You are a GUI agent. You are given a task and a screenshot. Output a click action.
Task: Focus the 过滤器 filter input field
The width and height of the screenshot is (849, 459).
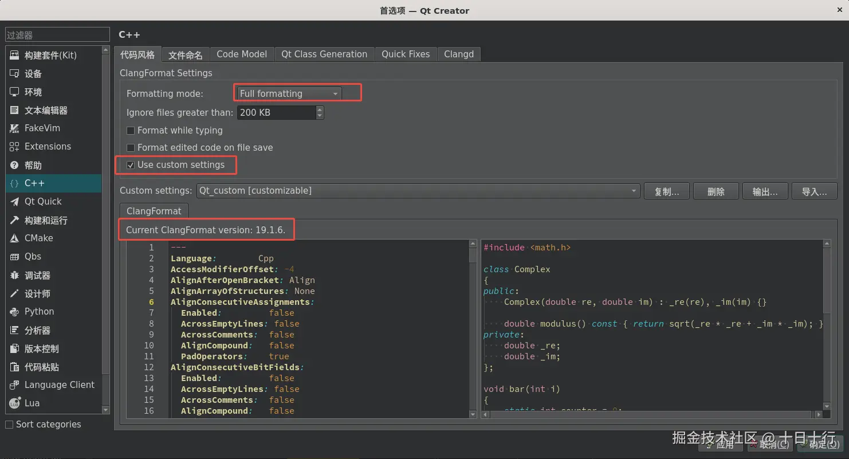coord(57,35)
